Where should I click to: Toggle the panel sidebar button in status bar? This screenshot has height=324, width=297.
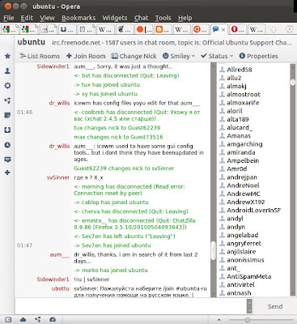pos(8,320)
